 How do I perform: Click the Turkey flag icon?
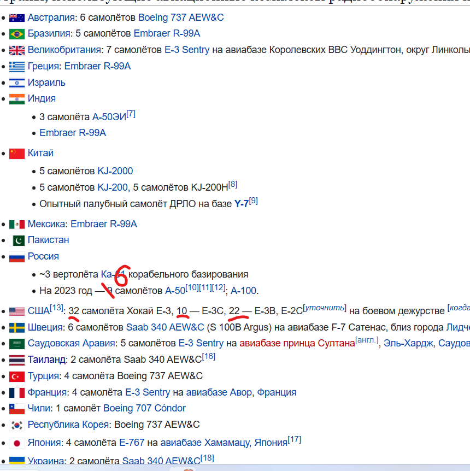click(x=17, y=376)
